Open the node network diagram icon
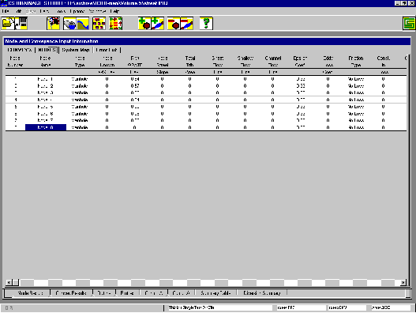The height and width of the screenshot is (313, 416). pos(99,23)
